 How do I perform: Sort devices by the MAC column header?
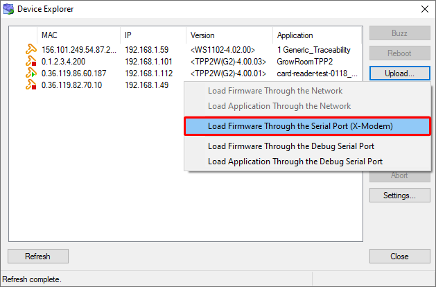[x=76, y=35]
